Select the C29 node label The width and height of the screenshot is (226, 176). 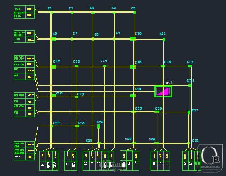pyautogui.click(x=128, y=139)
